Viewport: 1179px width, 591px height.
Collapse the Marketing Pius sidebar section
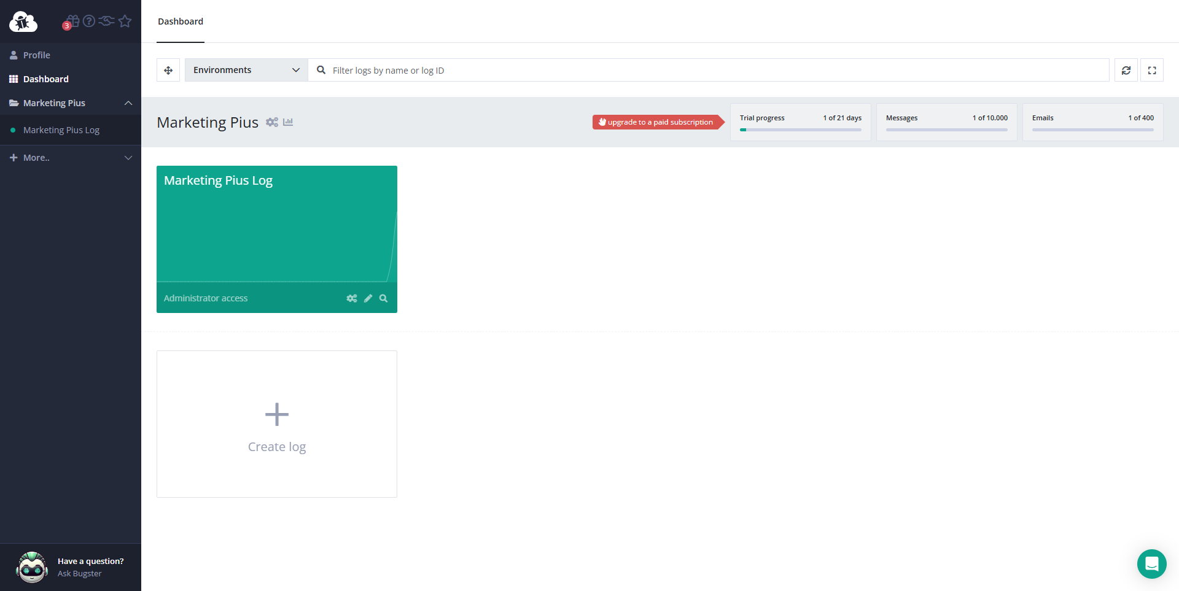click(128, 103)
